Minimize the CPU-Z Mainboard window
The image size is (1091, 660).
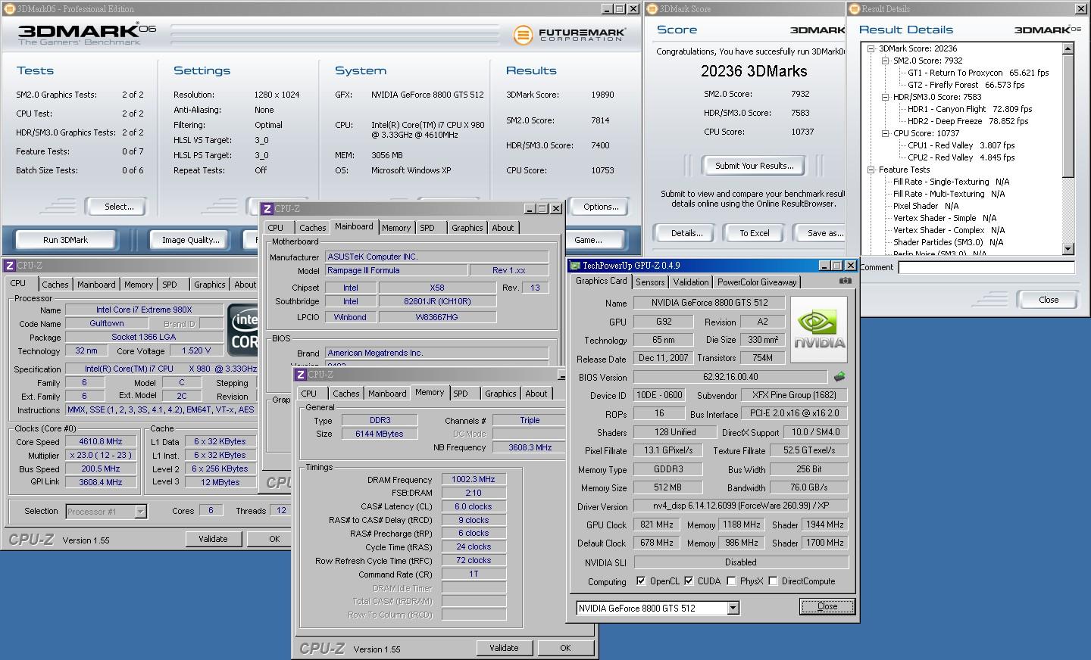[x=530, y=208]
